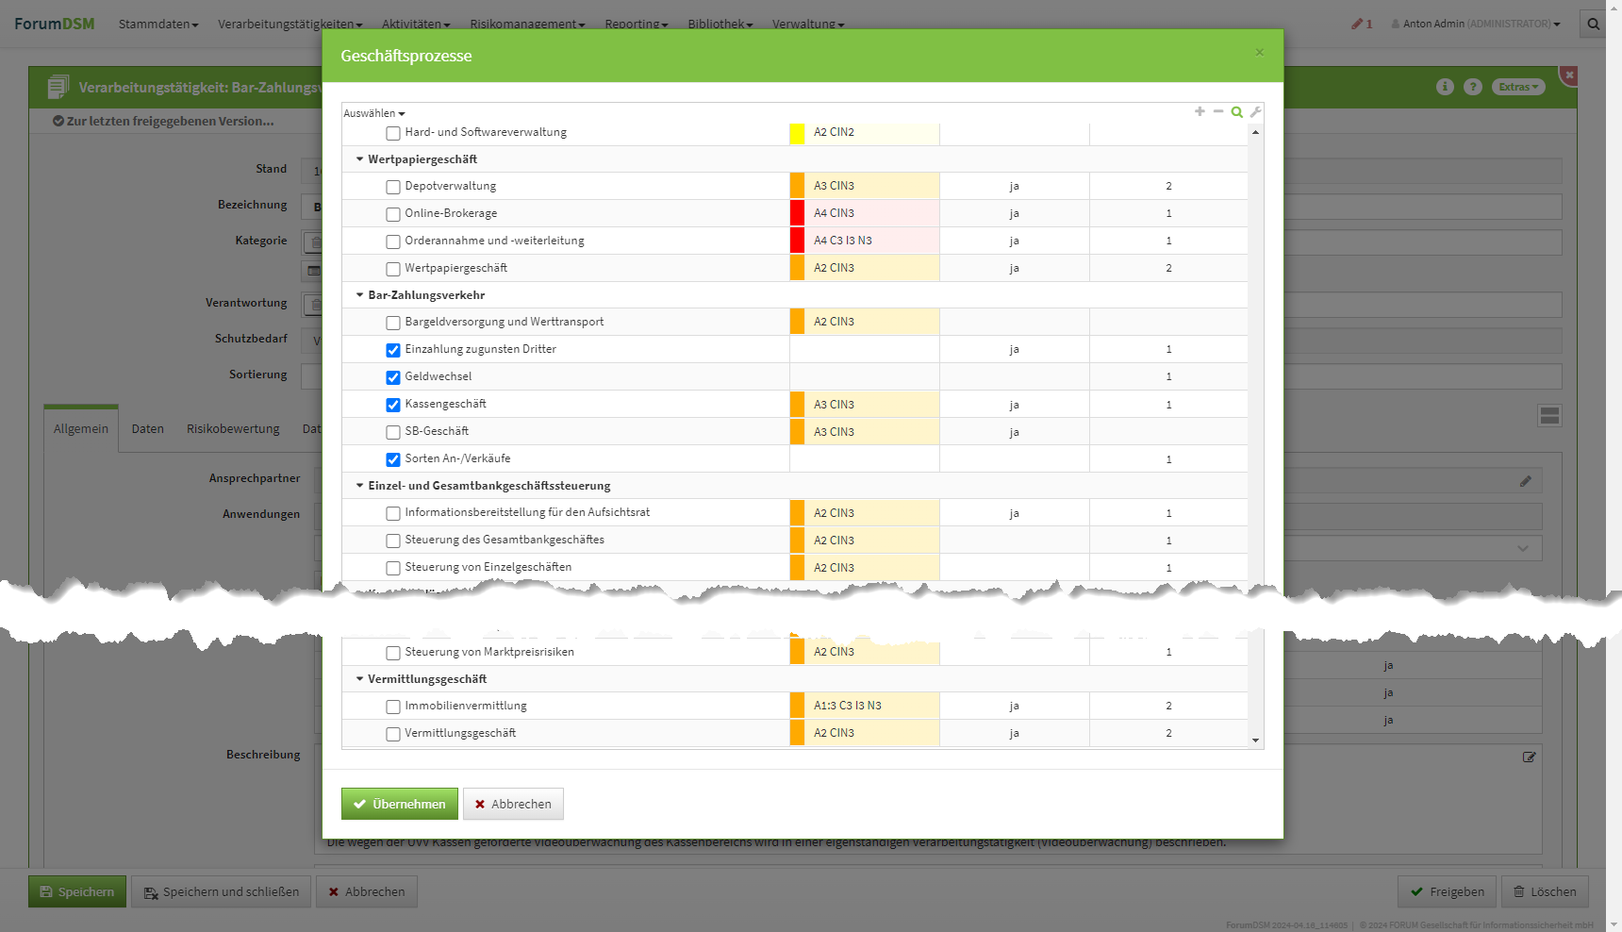Click the minus collapse-all icon in grid toolbar

1218,111
